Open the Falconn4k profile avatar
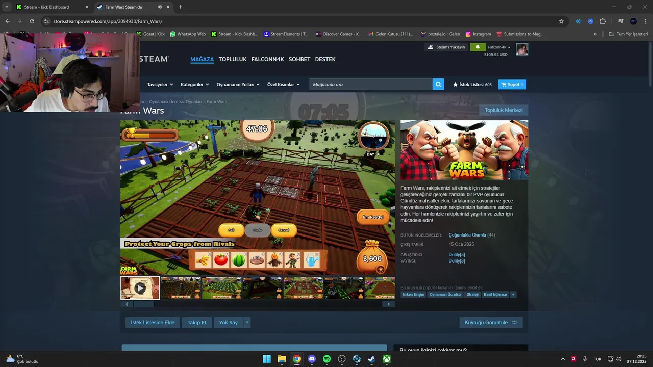The width and height of the screenshot is (653, 367). (522, 49)
